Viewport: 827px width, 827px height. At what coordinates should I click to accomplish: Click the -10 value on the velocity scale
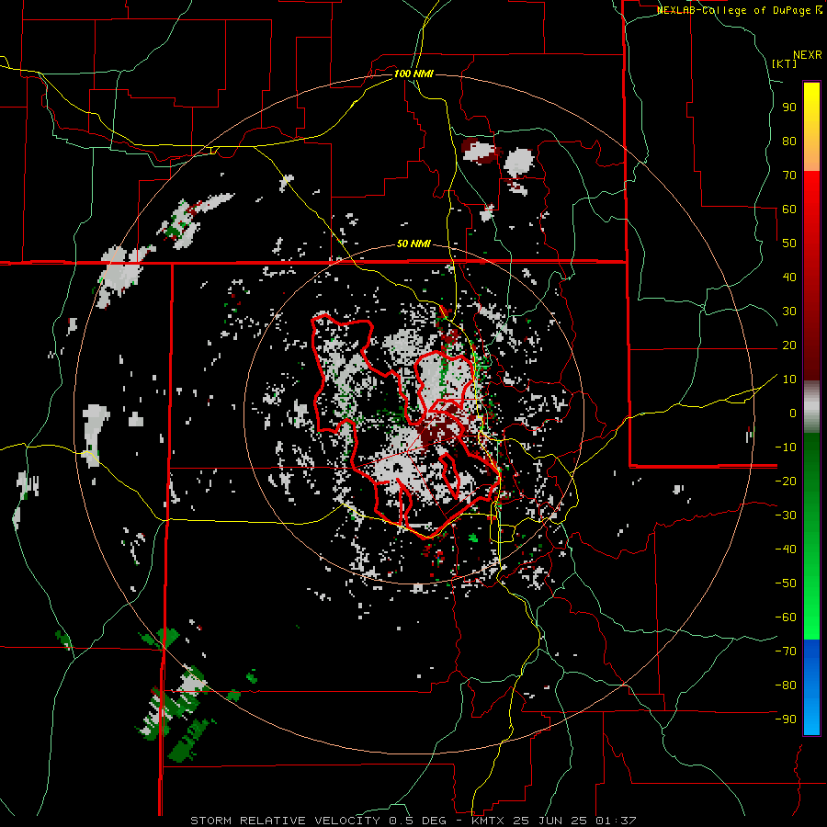click(x=786, y=447)
